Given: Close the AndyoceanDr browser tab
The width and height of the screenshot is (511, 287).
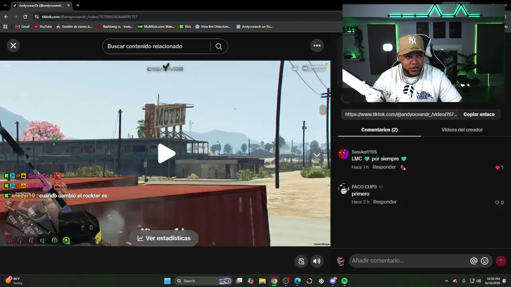Looking at the screenshot, I should (68, 6).
